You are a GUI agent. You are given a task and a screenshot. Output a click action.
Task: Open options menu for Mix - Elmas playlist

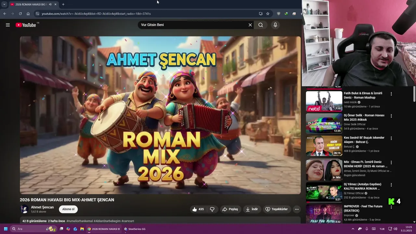(391, 162)
